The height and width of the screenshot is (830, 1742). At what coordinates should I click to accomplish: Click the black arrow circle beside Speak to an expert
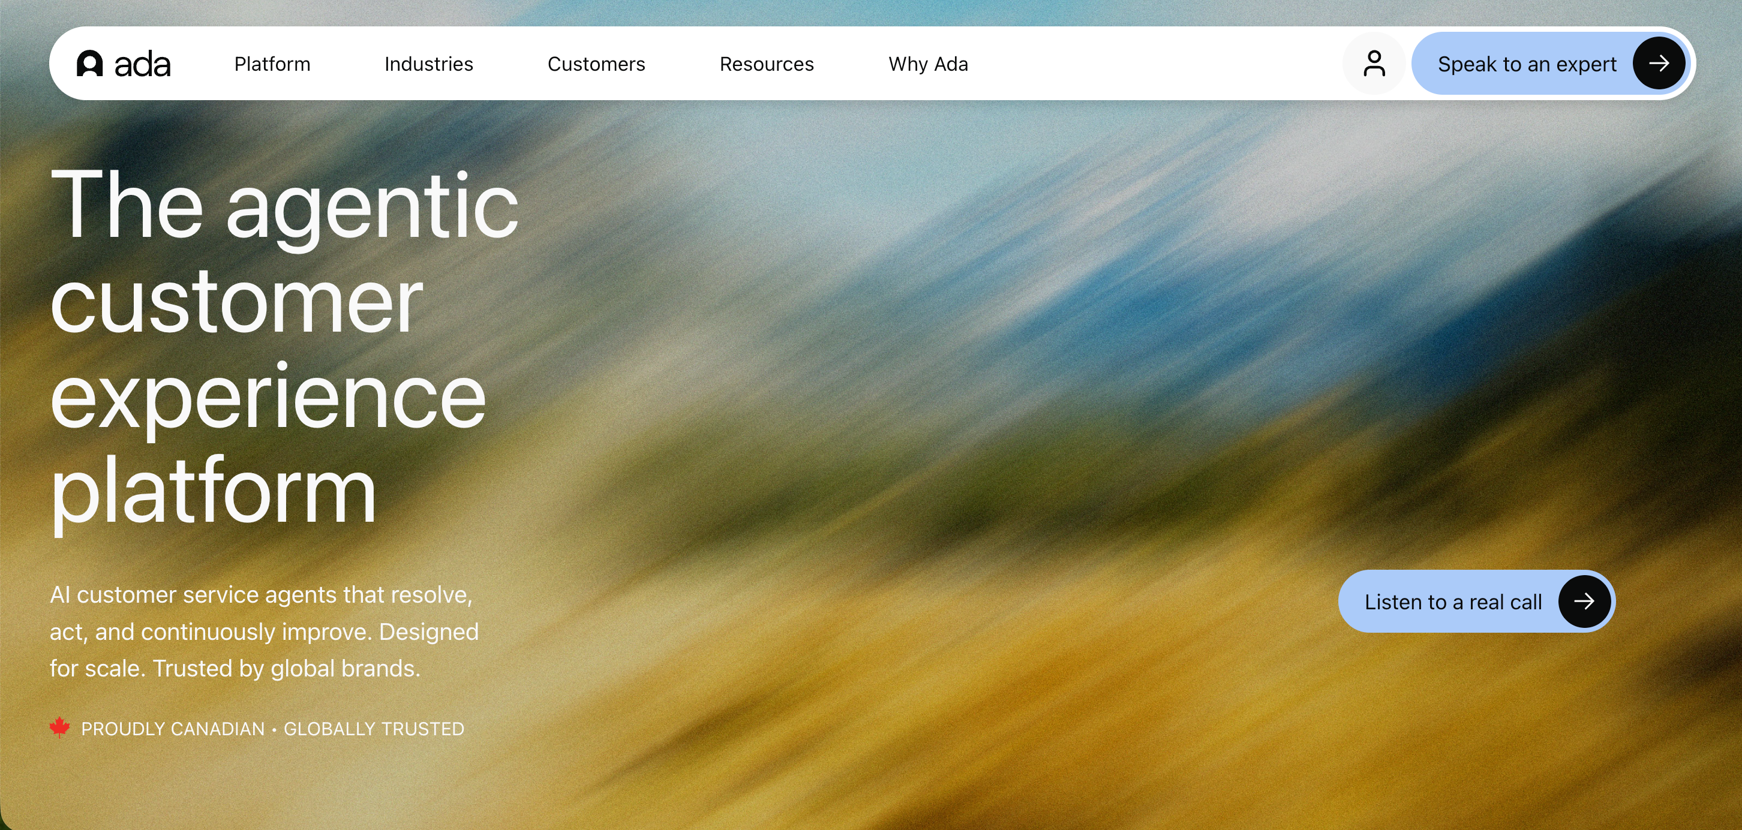(x=1658, y=64)
